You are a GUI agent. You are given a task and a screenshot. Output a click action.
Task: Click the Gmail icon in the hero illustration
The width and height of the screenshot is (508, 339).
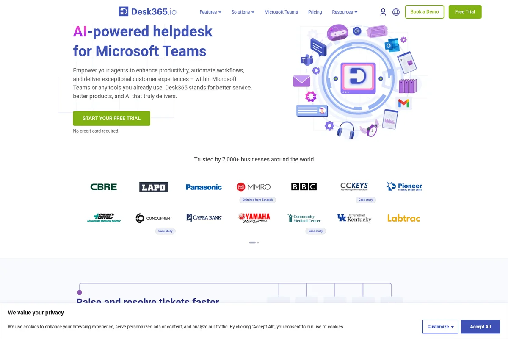coord(404,103)
